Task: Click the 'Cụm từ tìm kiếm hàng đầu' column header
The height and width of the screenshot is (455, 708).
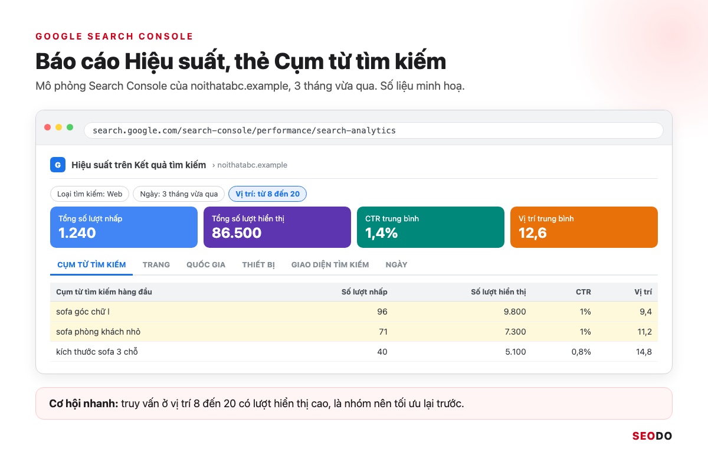Action: 104,292
